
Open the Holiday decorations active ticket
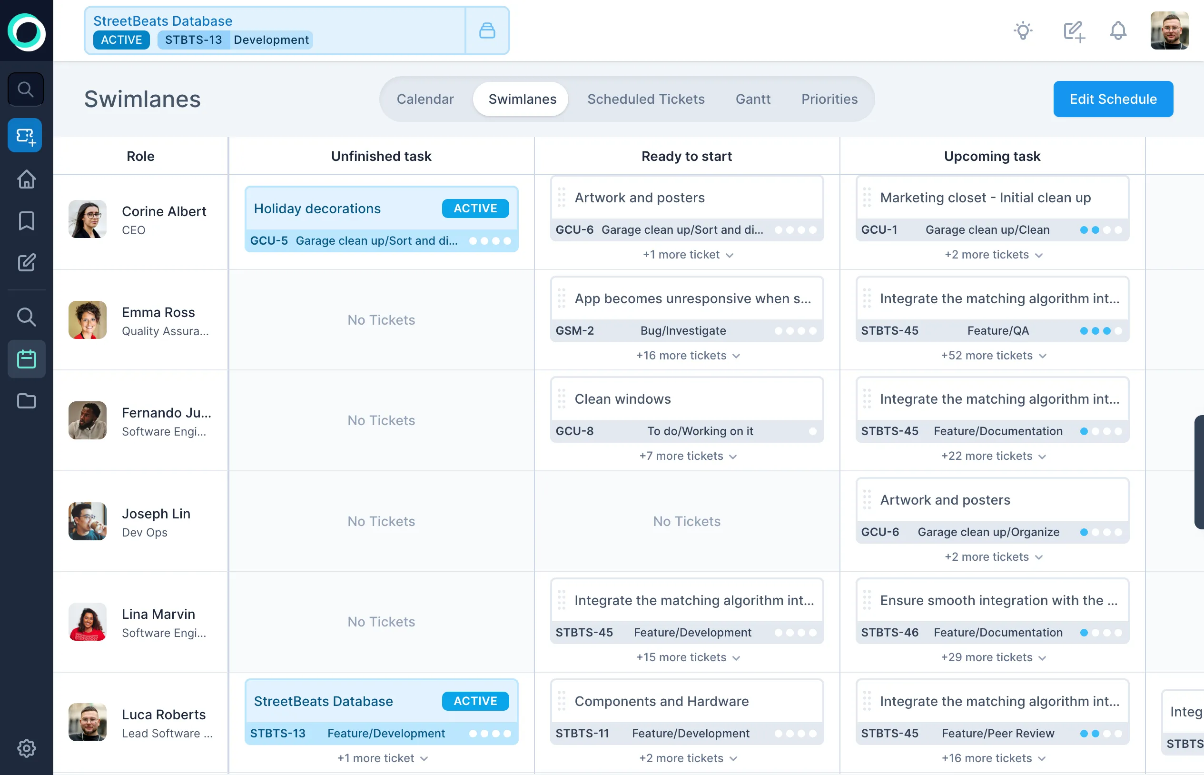coord(381,219)
